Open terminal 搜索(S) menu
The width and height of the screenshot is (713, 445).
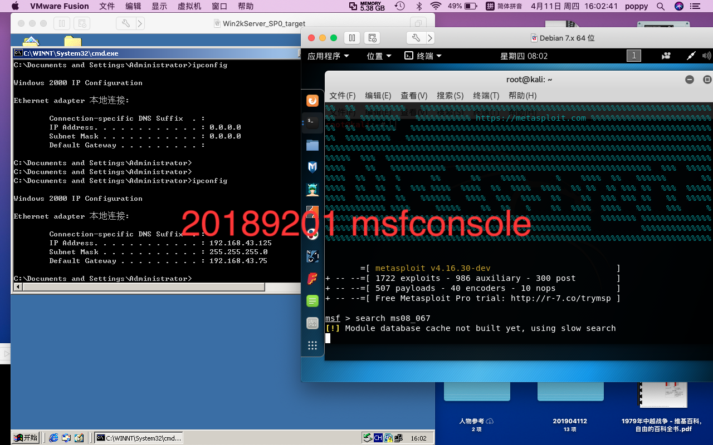450,96
